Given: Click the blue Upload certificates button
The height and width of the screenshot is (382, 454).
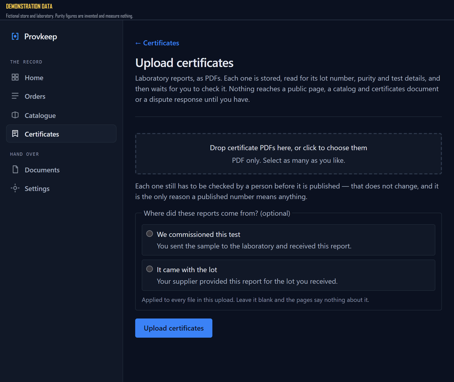Looking at the screenshot, I should 174,328.
